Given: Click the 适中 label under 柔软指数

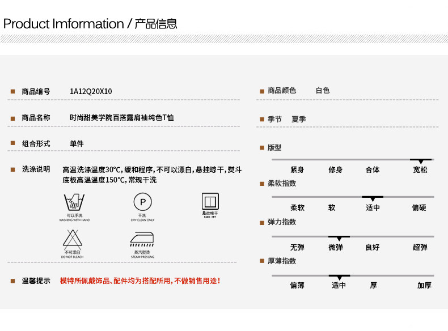Looking at the screenshot, I should click(x=373, y=207).
